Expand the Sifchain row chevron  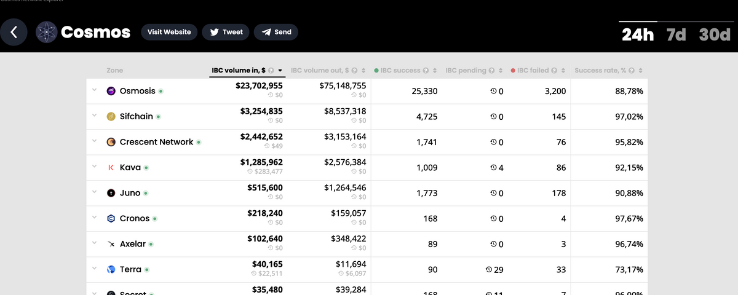pyautogui.click(x=95, y=116)
